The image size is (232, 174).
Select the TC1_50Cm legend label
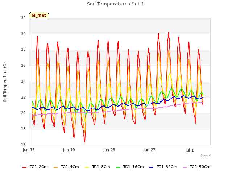[200, 167]
